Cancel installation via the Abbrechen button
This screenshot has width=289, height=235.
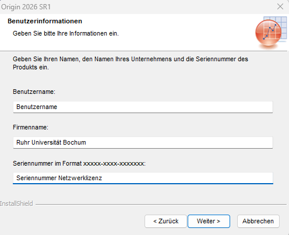pyautogui.click(x=258, y=221)
